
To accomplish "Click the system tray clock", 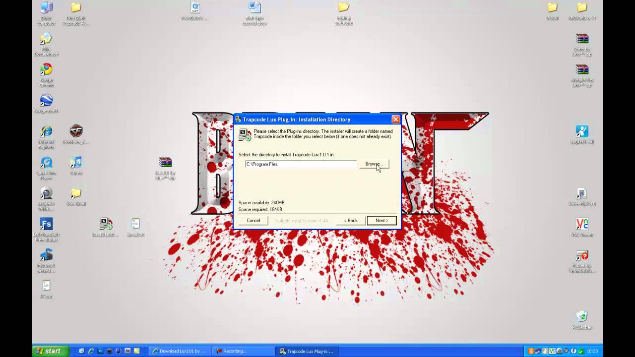I will (592, 351).
